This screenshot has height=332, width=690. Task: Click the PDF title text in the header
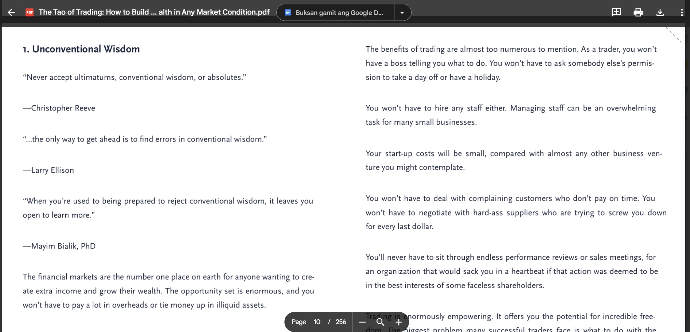pyautogui.click(x=154, y=12)
